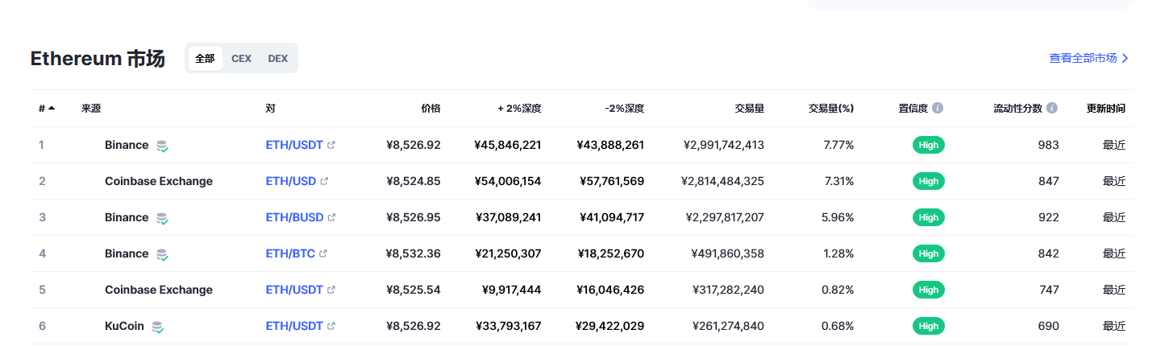Open Coinbase Exchange in row 2

tap(159, 181)
